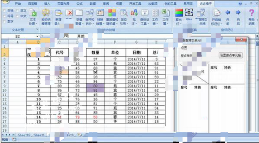Click the macro record icon in status bar
259x143 pixels.
pos(14,139)
